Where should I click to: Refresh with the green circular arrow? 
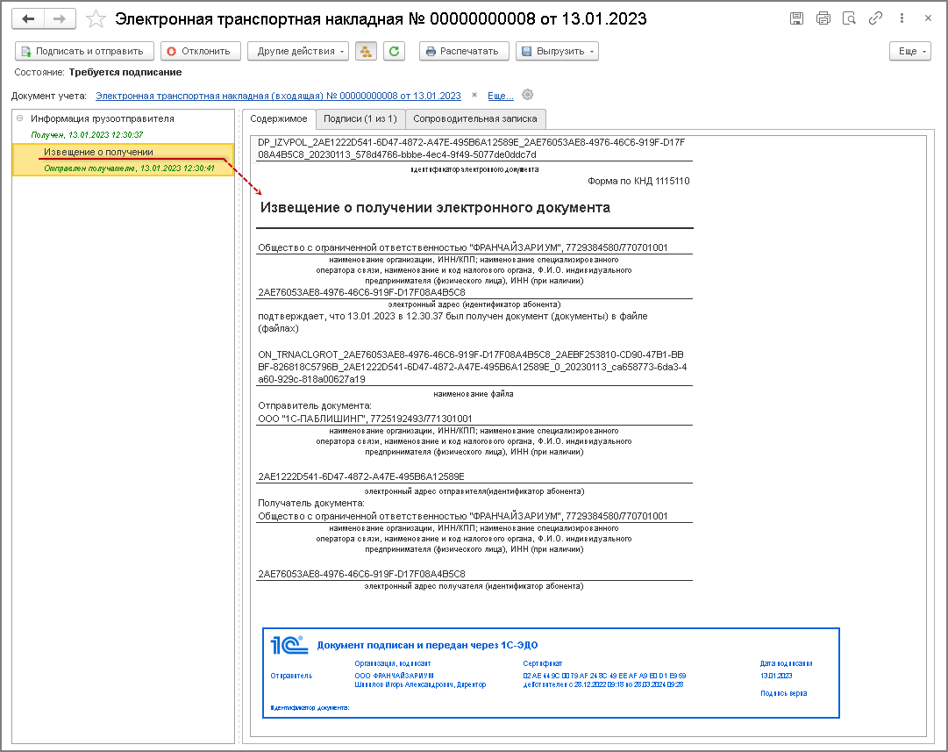[394, 52]
